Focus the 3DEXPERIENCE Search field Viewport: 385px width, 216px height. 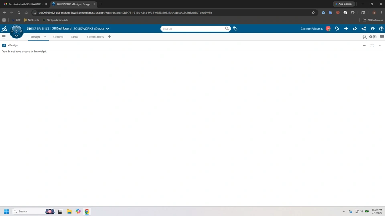tap(193, 29)
